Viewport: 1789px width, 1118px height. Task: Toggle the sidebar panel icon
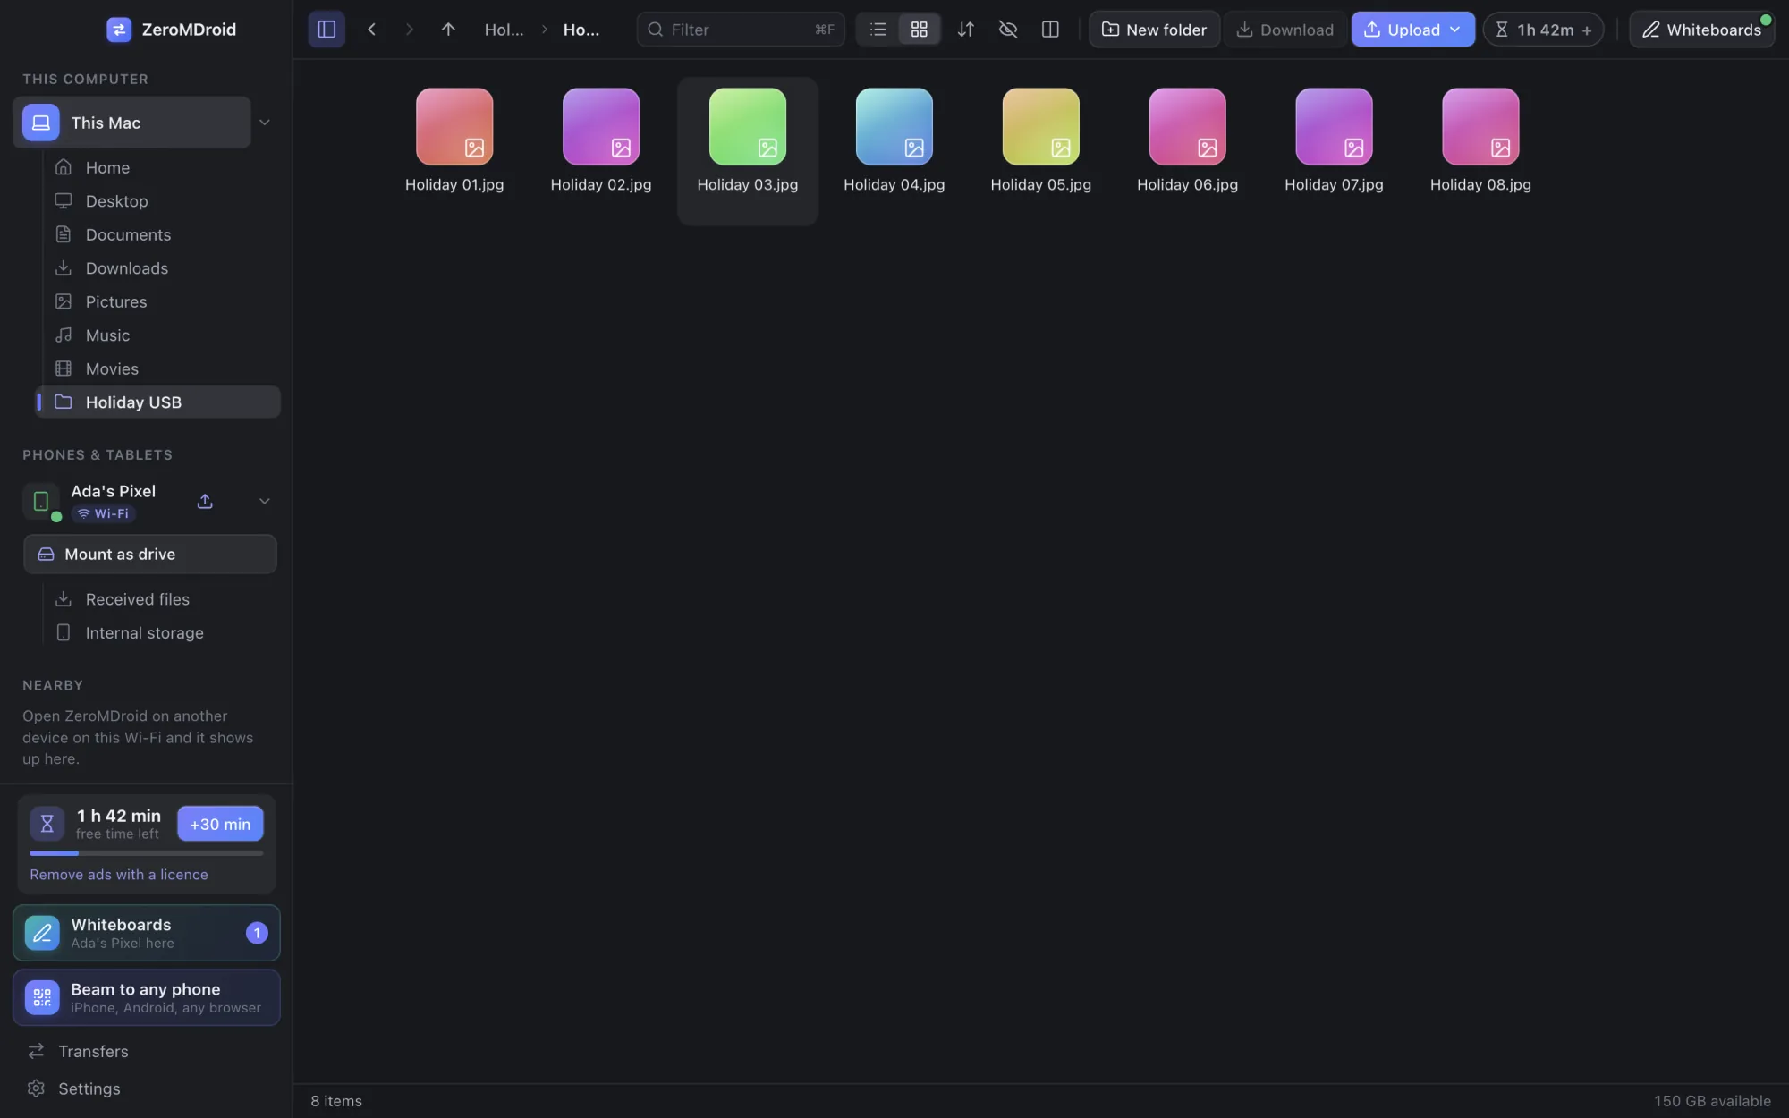(326, 30)
